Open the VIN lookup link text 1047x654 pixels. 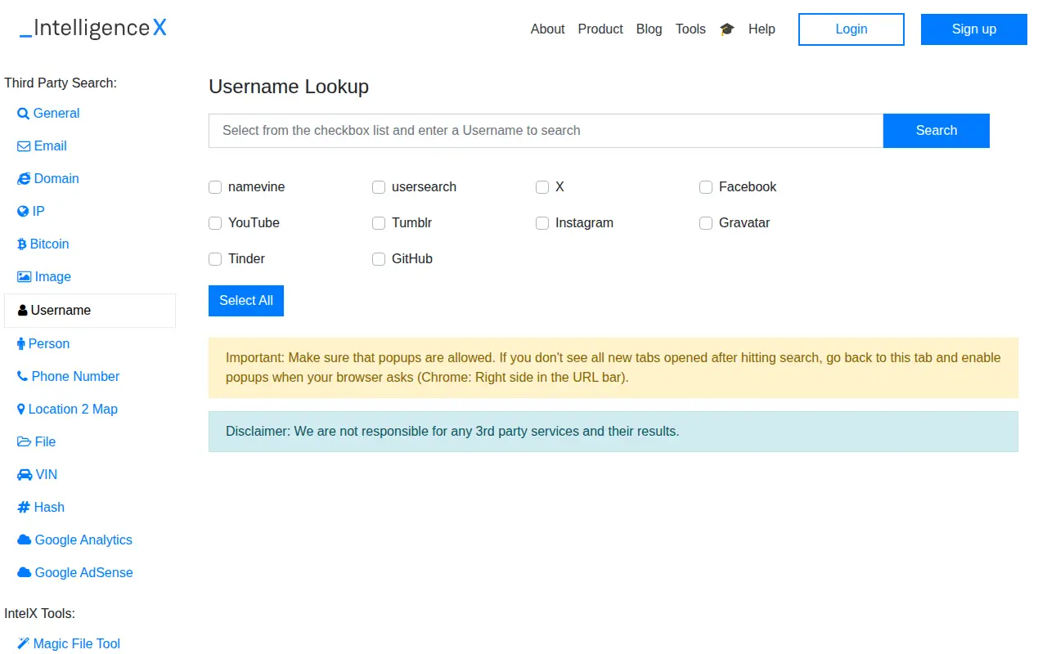[x=47, y=475]
